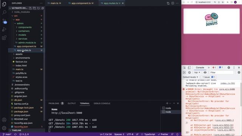Open the Extensions view
Image resolution: width=242 pixels, height=136 pixels.
pos(4,38)
